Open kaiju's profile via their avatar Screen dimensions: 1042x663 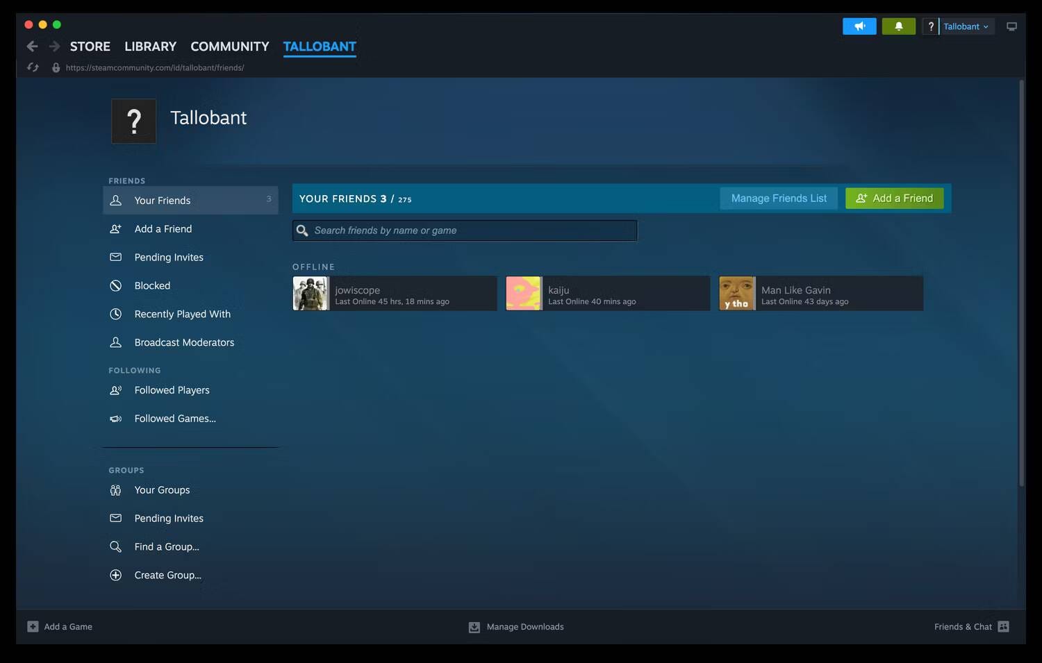click(524, 293)
